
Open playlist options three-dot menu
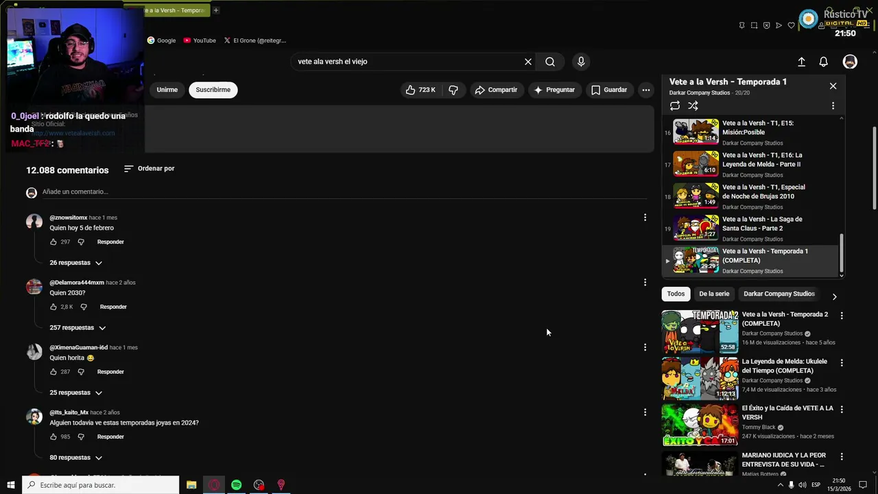click(833, 106)
